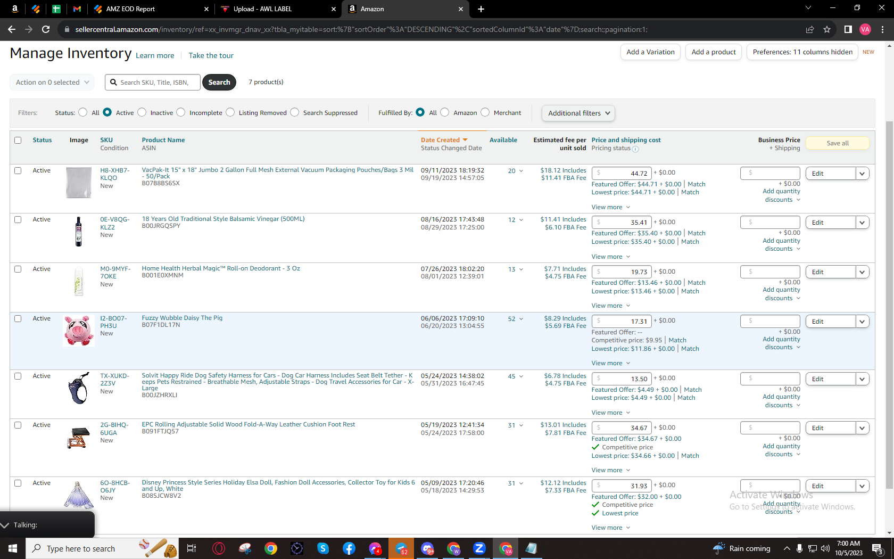Open Task View on the taskbar
894x559 pixels.
pyautogui.click(x=192, y=548)
